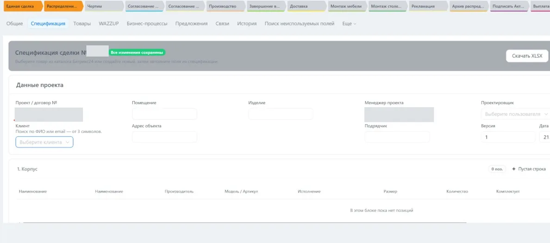Select the Распределени... pipeline stage
This screenshot has width=550, height=243.
click(63, 6)
